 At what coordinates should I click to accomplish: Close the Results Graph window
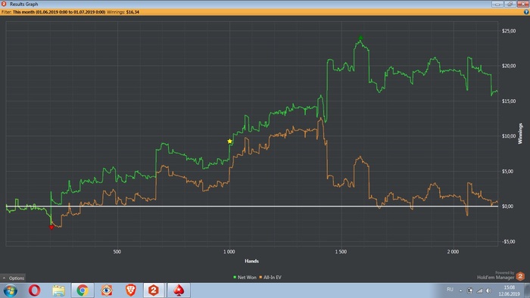522,4
